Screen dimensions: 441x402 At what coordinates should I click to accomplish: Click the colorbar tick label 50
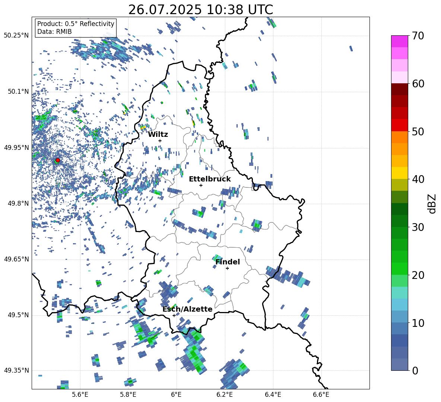[x=418, y=132]
